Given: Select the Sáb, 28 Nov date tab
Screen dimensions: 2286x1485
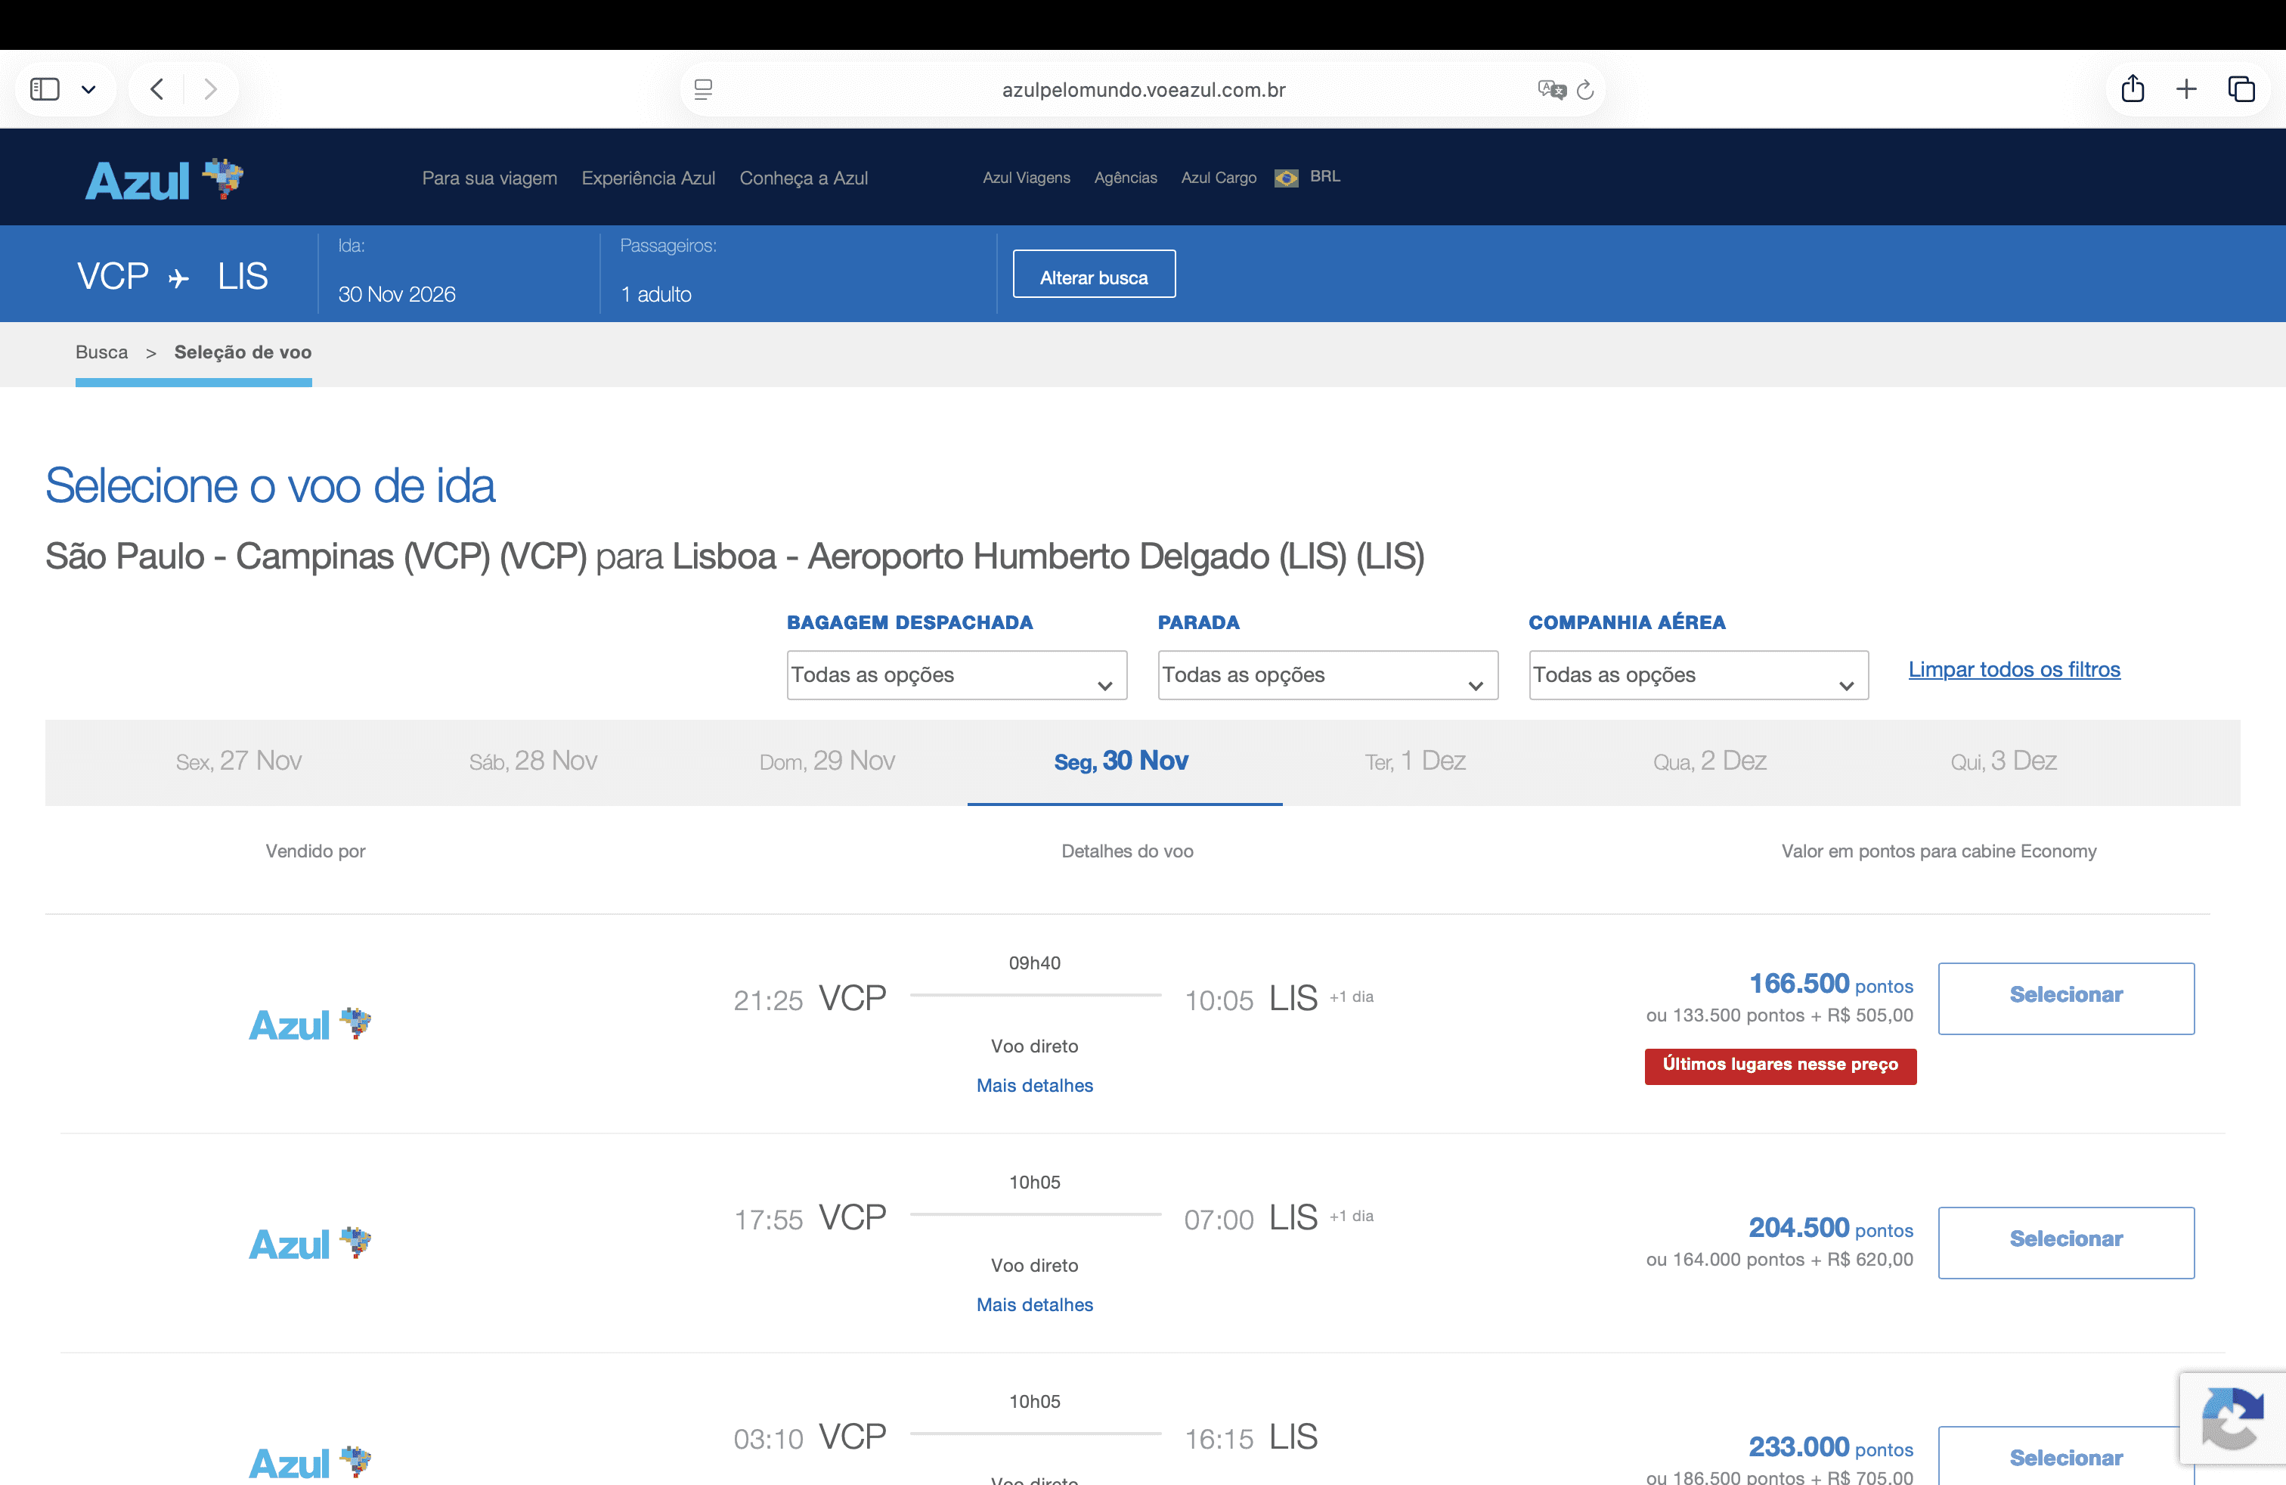Looking at the screenshot, I should click(x=533, y=761).
